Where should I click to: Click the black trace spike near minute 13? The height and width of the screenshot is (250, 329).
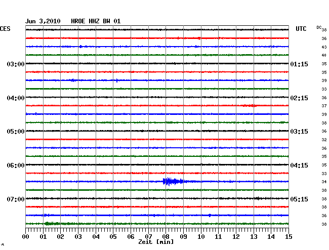259,198
